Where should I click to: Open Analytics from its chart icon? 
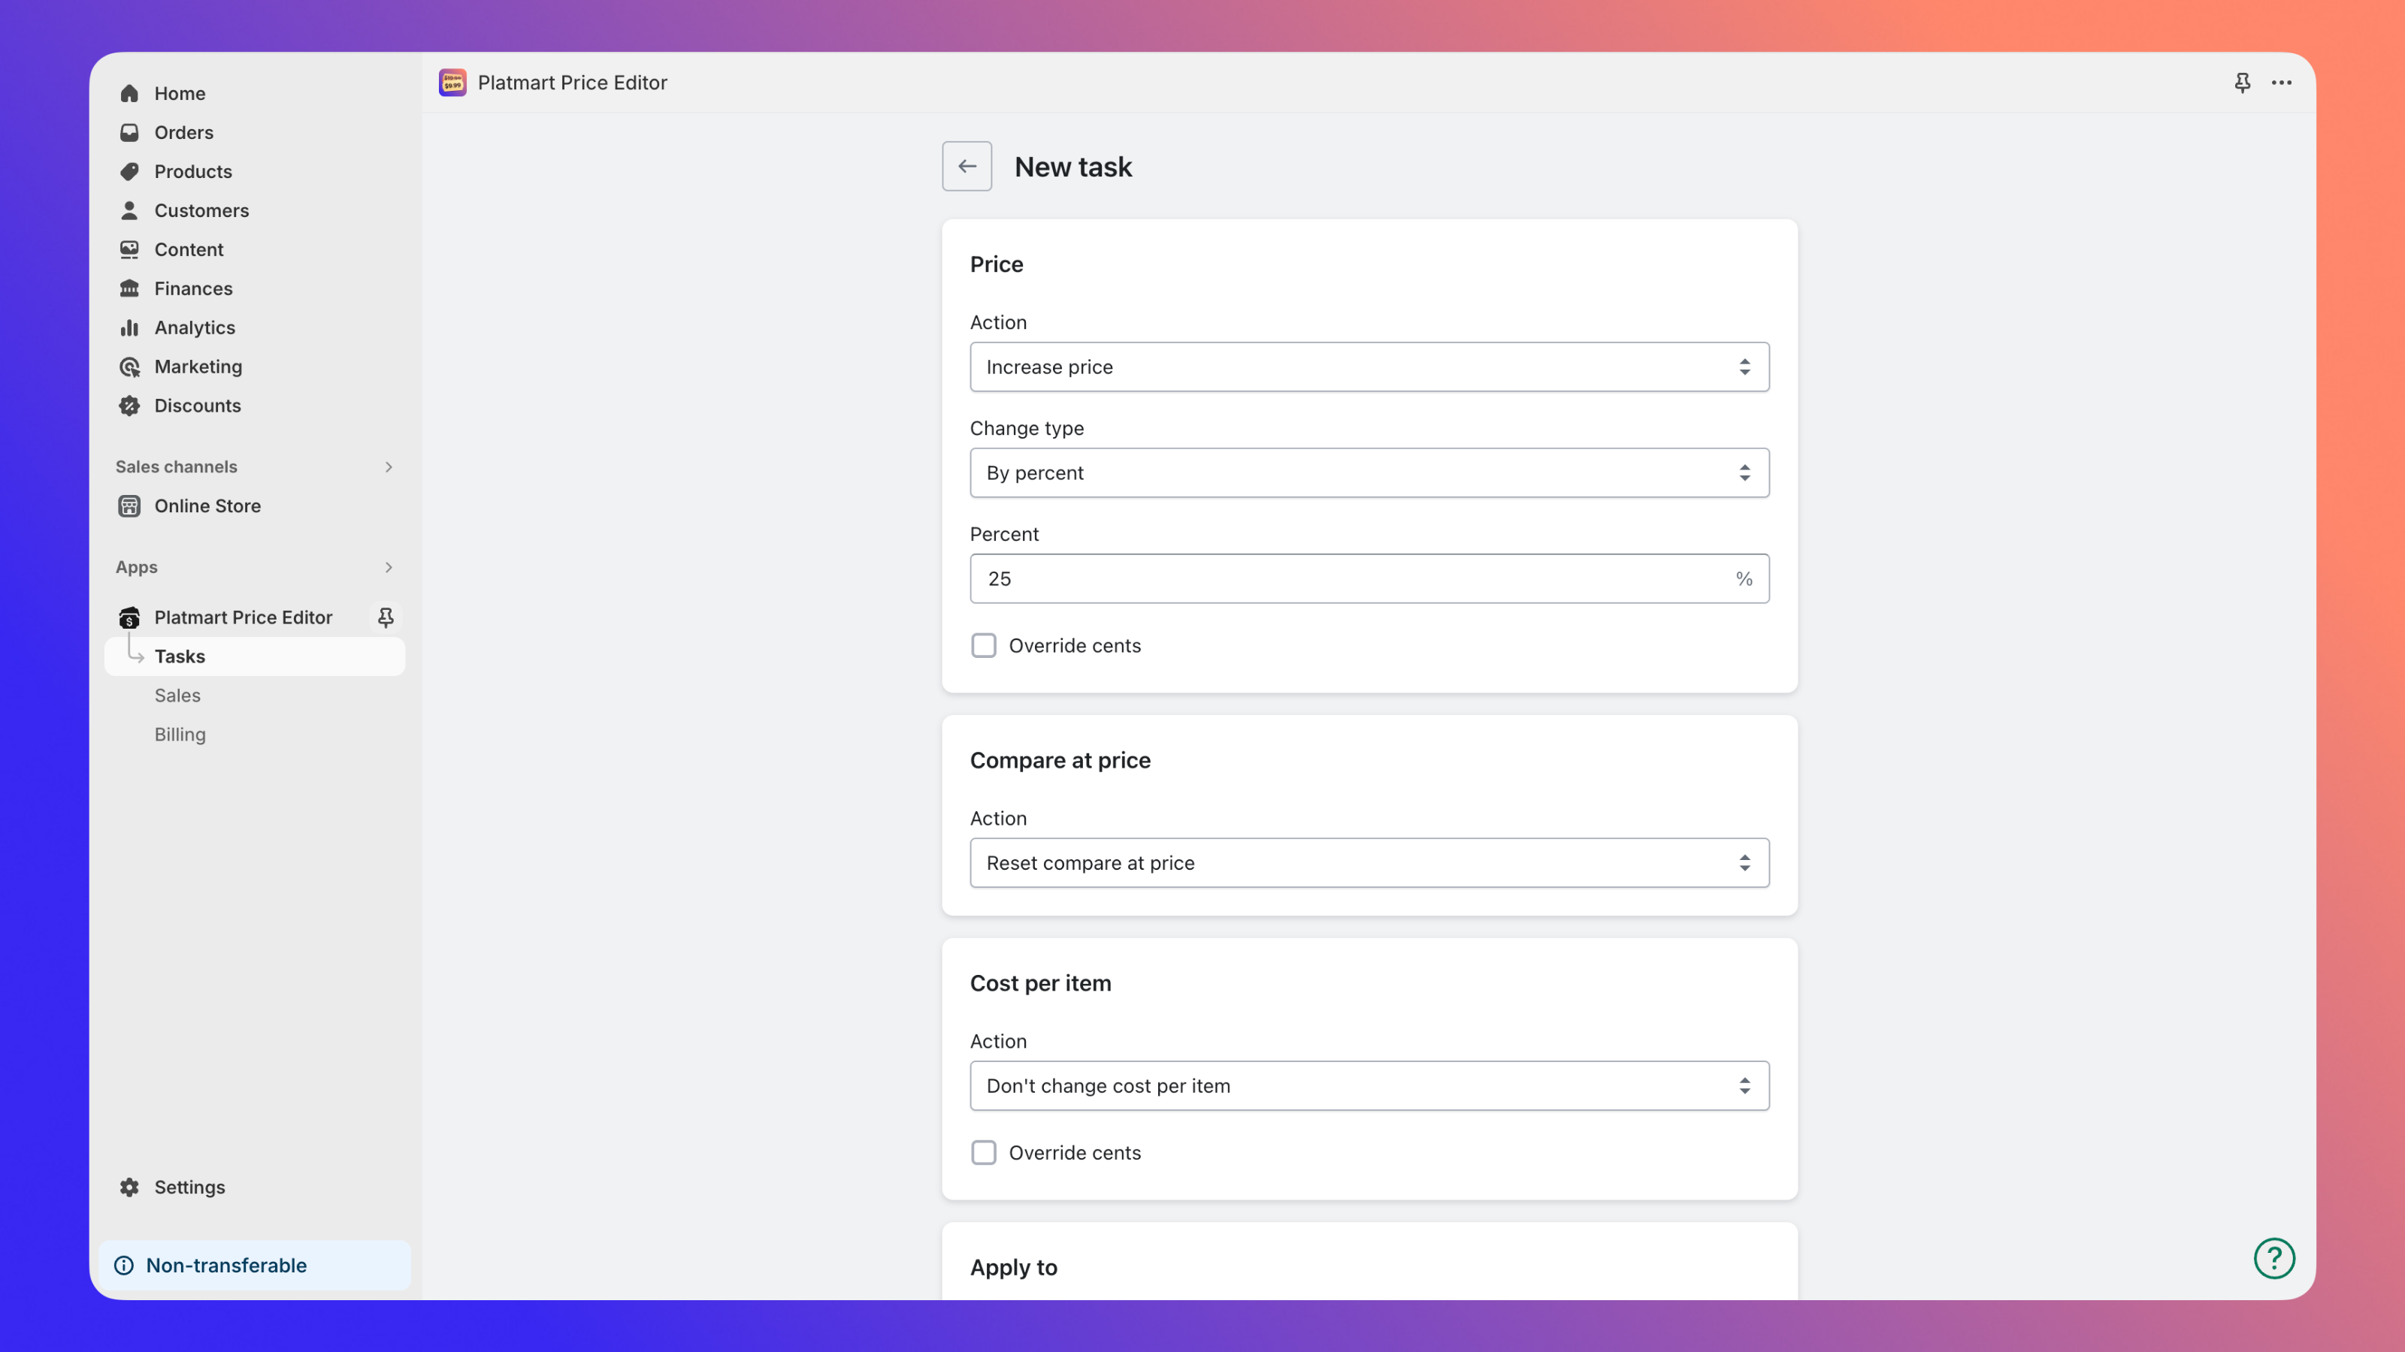(x=131, y=327)
